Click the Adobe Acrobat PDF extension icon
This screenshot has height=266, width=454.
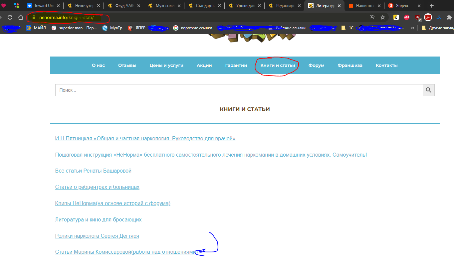point(428,17)
